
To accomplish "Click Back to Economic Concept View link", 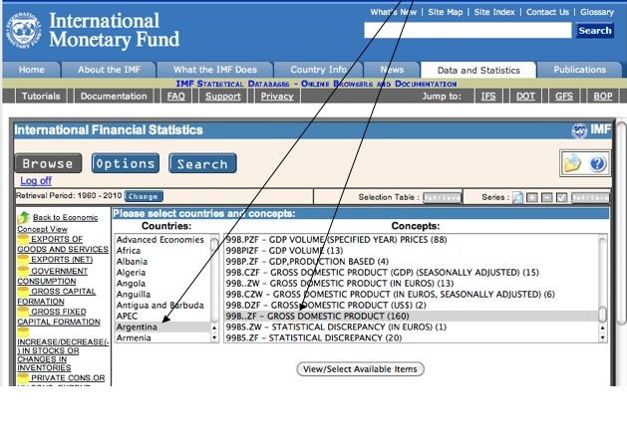I will [58, 223].
